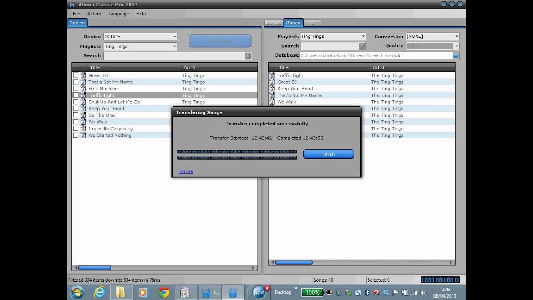Click the Start Copy button
This screenshot has height=300, width=533.
pyautogui.click(x=220, y=41)
